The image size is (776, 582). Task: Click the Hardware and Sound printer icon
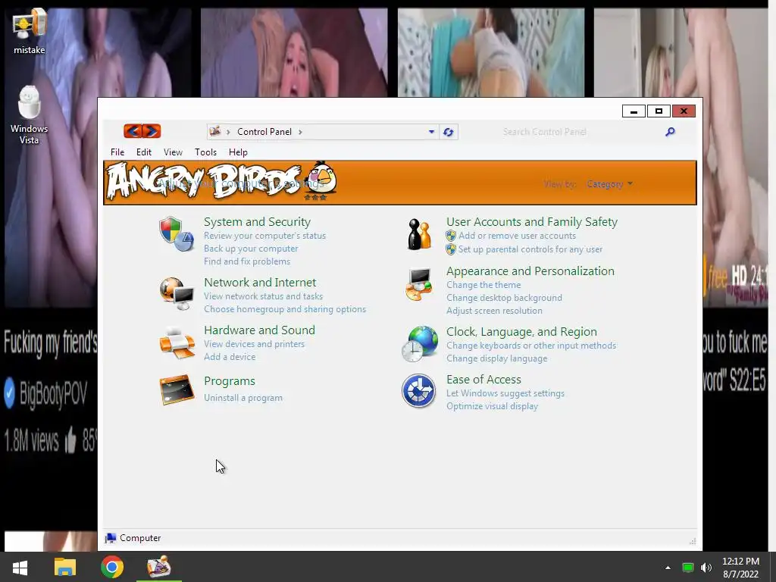(x=177, y=343)
